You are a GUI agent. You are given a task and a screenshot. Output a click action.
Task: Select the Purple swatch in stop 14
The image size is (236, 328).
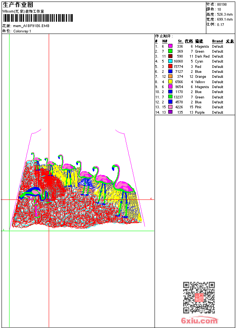(x=171, y=112)
